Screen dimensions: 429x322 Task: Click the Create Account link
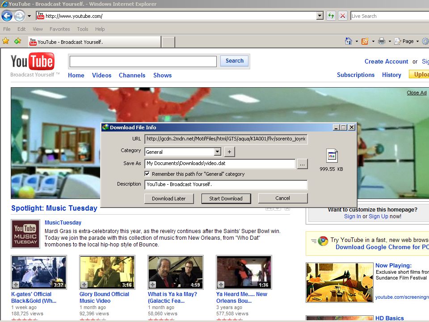coord(386,61)
